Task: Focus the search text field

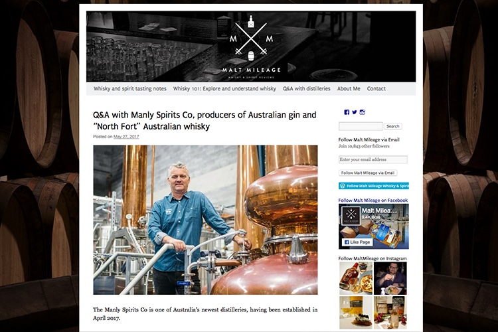Action: tap(361, 126)
